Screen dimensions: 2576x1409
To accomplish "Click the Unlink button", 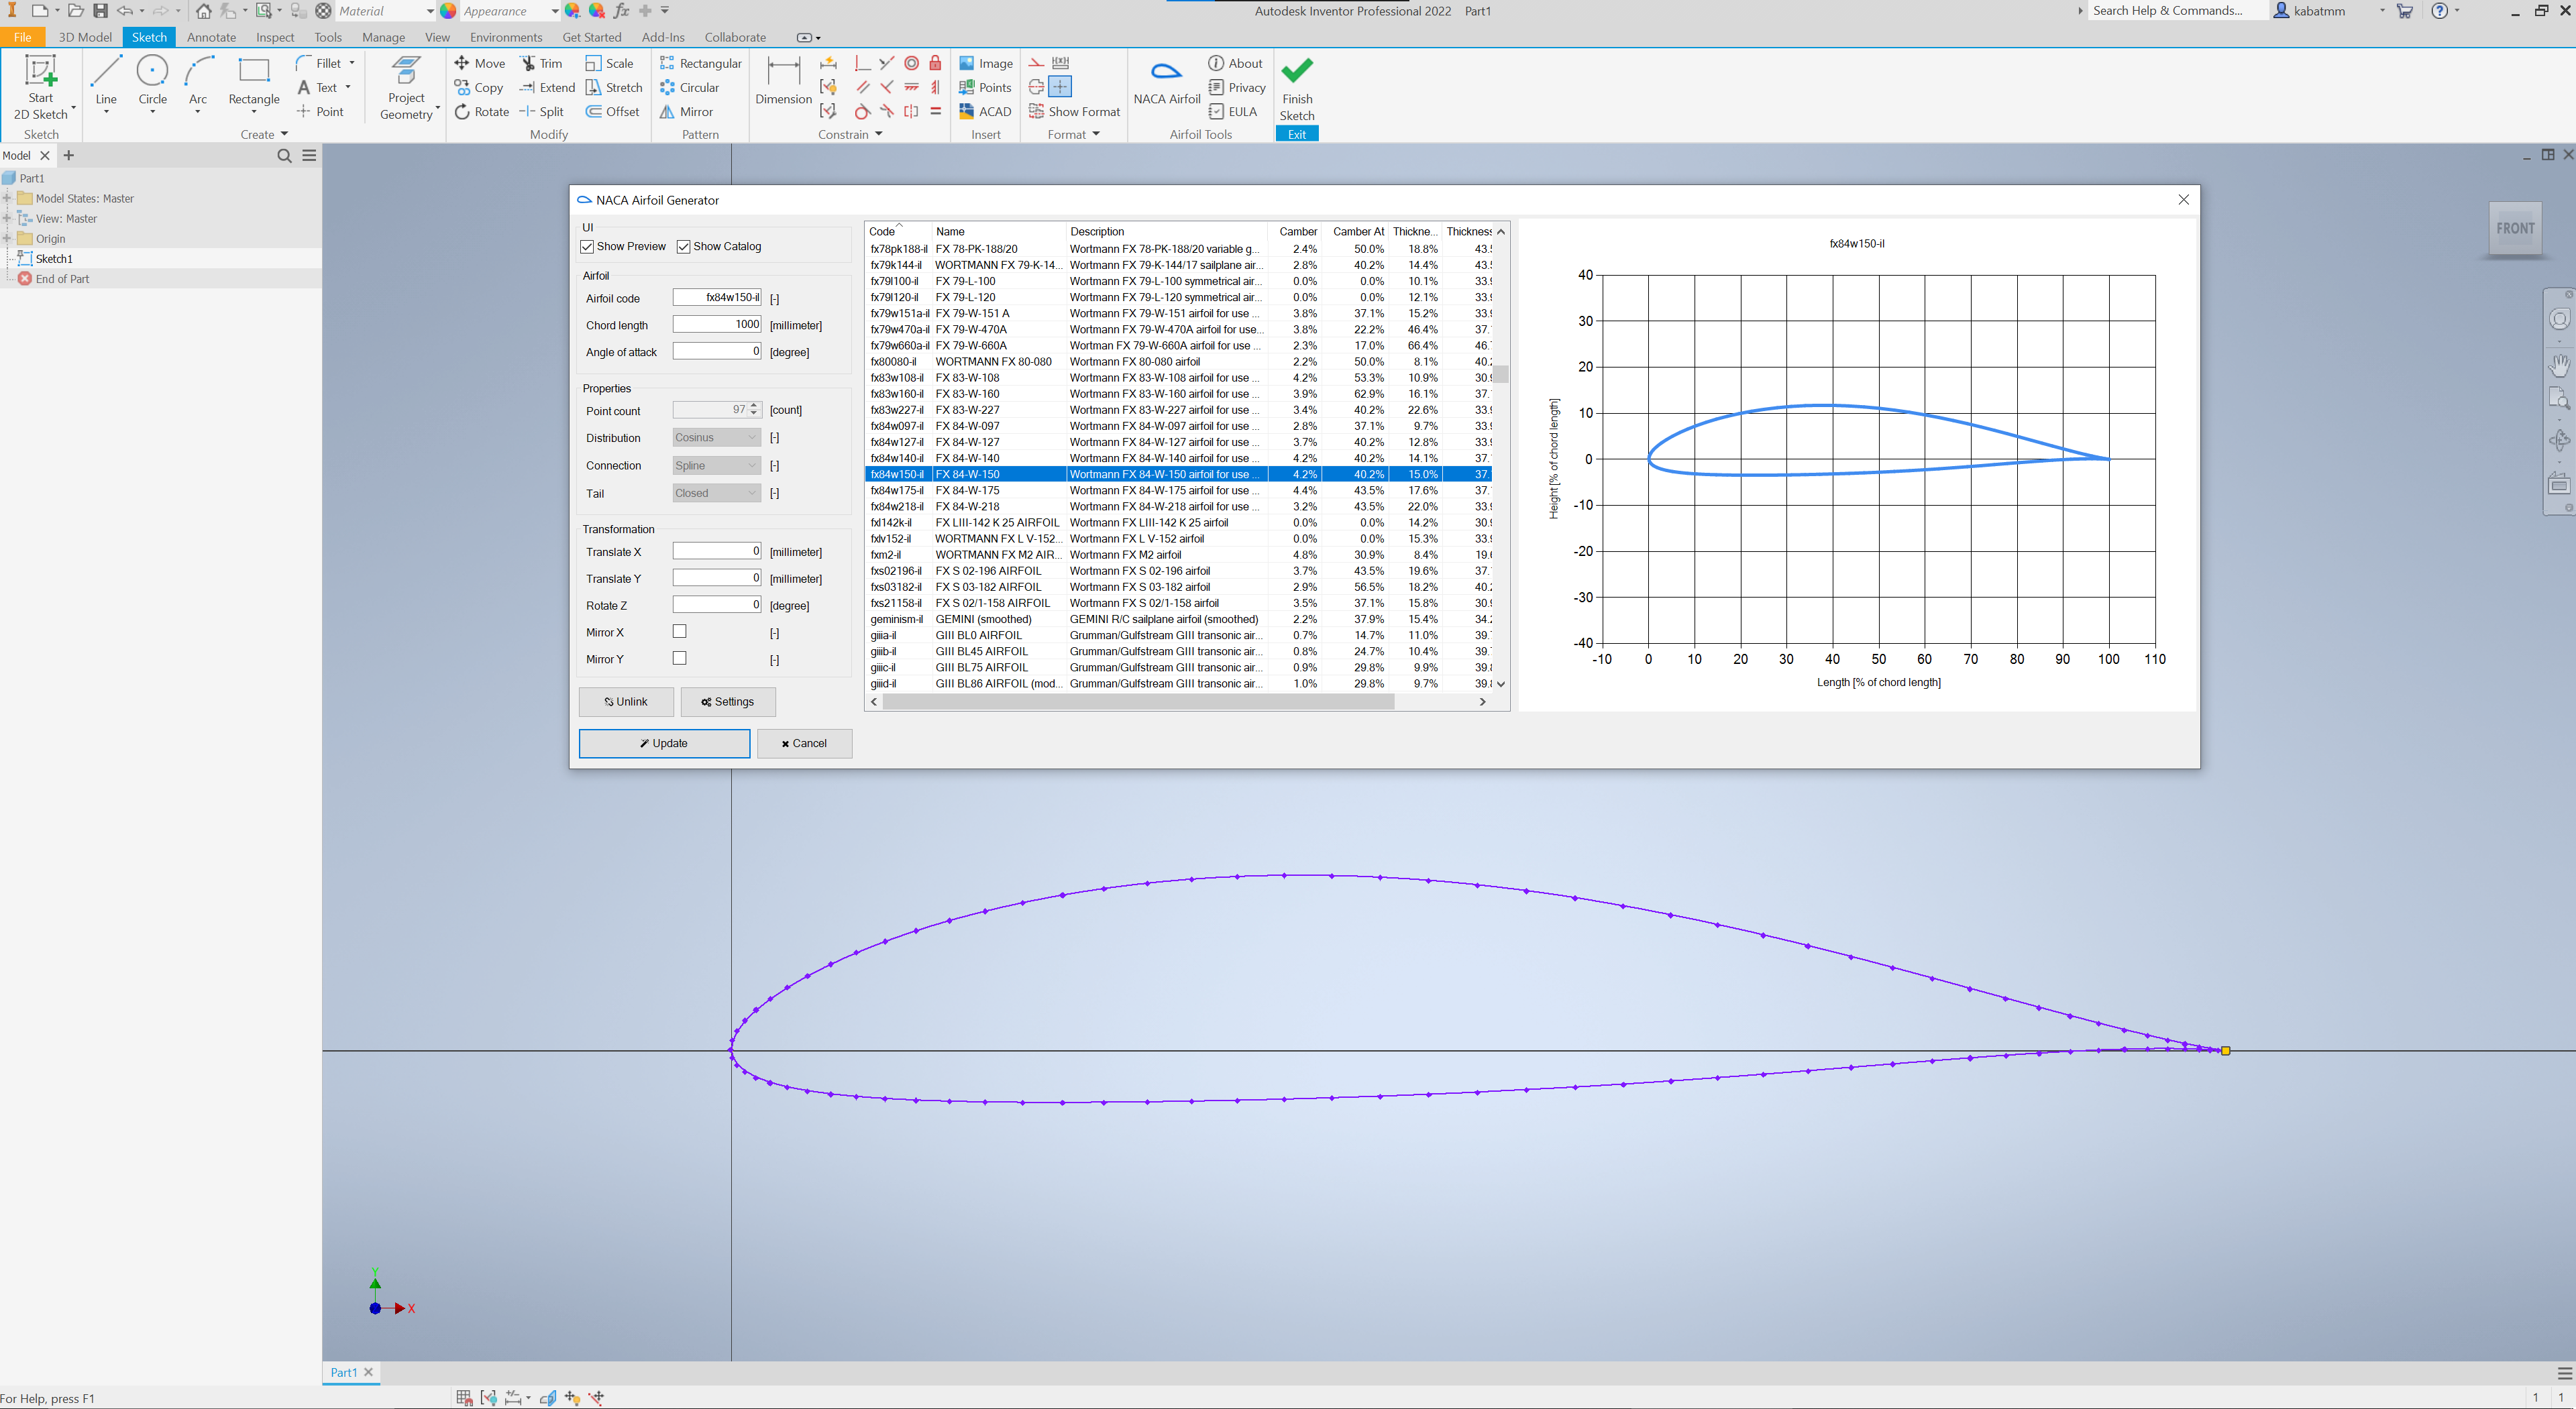I will tap(626, 702).
